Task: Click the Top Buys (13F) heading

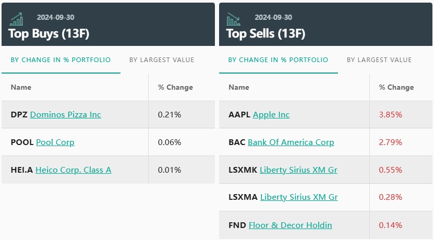Action: click(49, 34)
